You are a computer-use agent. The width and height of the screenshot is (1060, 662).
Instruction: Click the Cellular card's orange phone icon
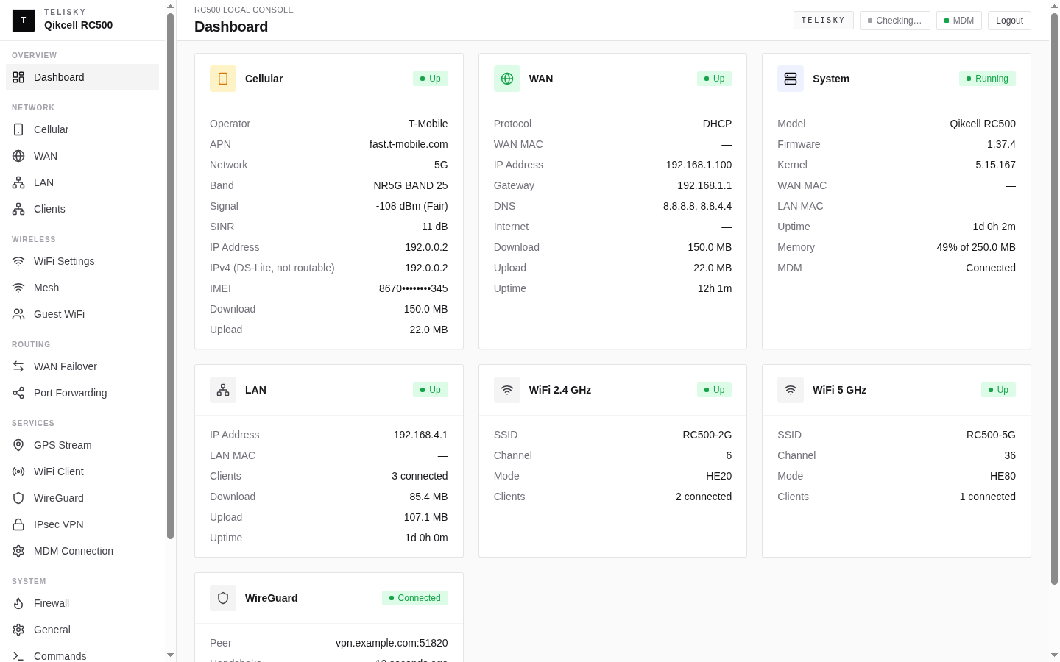coord(223,79)
